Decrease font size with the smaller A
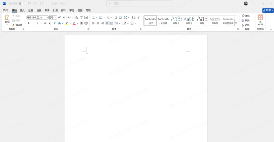This screenshot has width=274, height=142. click(64, 17)
